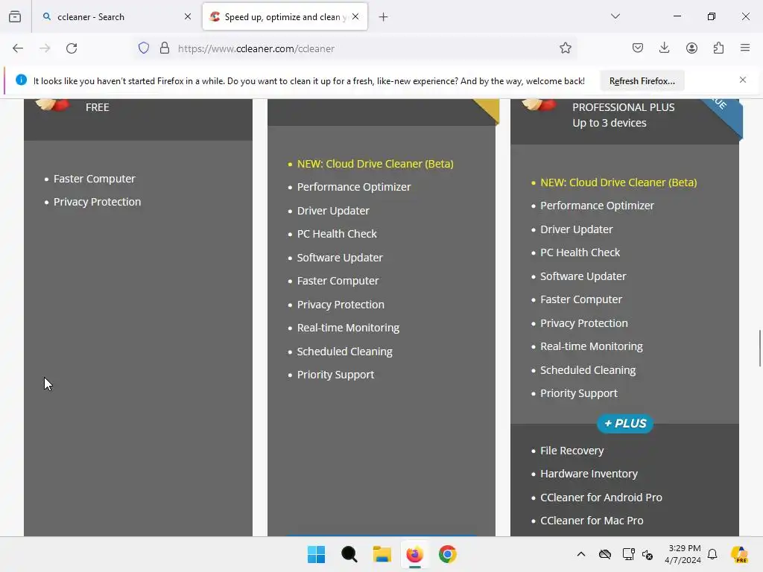Click middle plan's Priority Support
Image resolution: width=763 pixels, height=572 pixels.
pyautogui.click(x=335, y=375)
